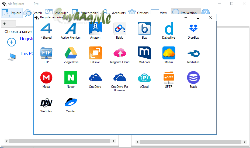Pick the Naver icon

(x=71, y=78)
